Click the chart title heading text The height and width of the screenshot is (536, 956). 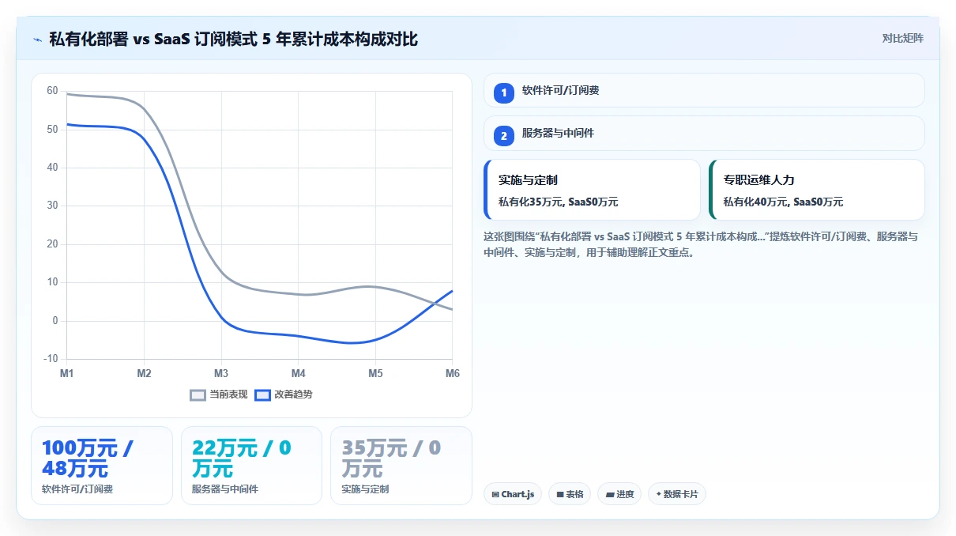[x=233, y=39]
